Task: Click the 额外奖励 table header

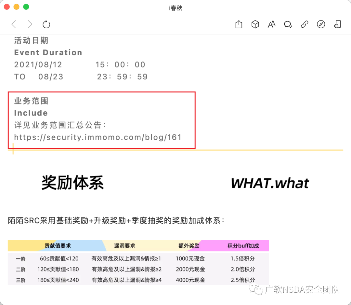Action: (189, 246)
